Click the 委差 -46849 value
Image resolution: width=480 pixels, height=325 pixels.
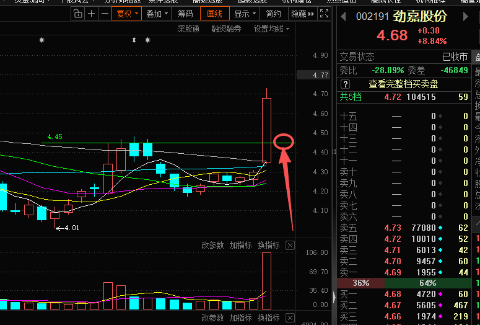(x=454, y=70)
